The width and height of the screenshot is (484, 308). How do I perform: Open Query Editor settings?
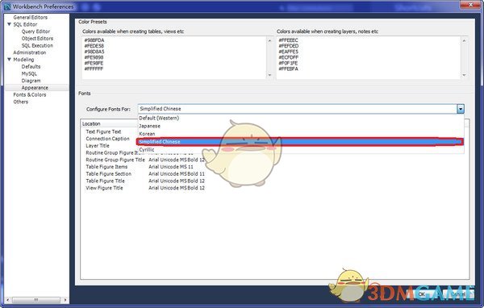click(35, 31)
